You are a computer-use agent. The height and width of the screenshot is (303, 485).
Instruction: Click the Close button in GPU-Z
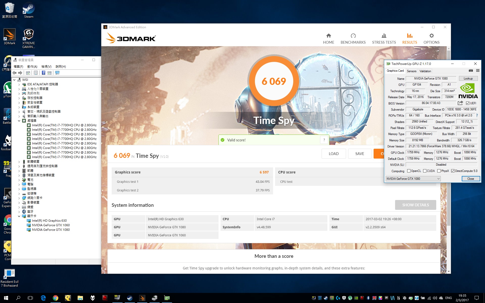click(x=471, y=179)
